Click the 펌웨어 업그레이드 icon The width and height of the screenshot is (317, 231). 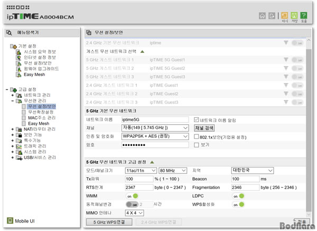click(18, 69)
